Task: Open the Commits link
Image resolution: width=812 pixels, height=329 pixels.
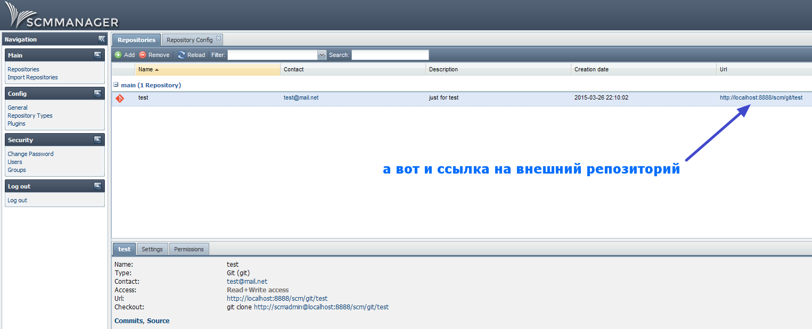Action: point(128,321)
